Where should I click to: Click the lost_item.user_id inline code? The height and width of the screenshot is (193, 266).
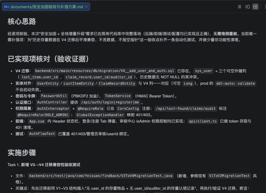40,77
